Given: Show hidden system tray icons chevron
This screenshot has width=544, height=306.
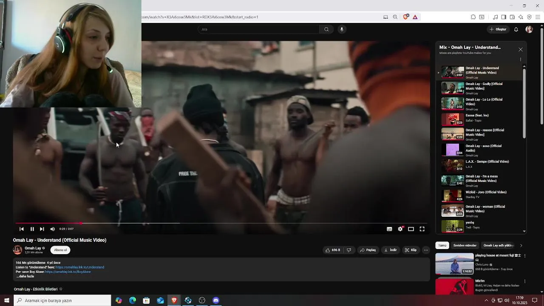Looking at the screenshot, I should point(486,300).
